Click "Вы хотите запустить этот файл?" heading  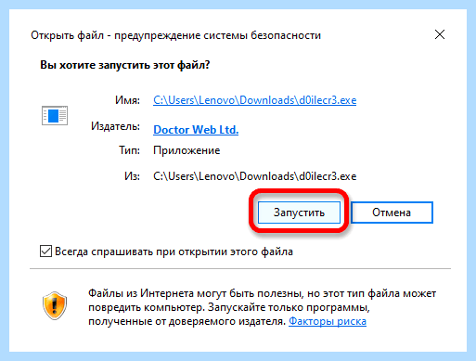pos(125,65)
